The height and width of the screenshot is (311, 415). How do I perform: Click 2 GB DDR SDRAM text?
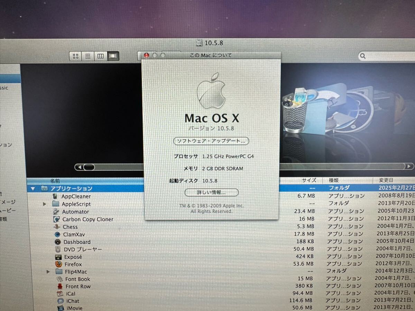223,169
